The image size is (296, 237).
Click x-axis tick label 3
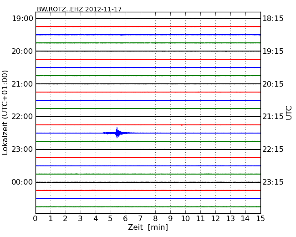(x=81, y=218)
